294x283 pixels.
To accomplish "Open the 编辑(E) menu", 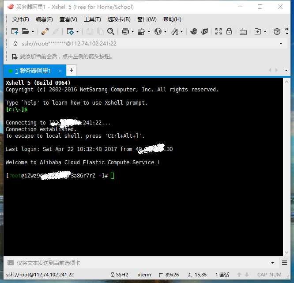I will pyautogui.click(x=44, y=19).
